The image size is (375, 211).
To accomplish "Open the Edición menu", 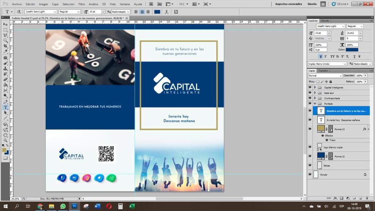I will coord(30,4).
